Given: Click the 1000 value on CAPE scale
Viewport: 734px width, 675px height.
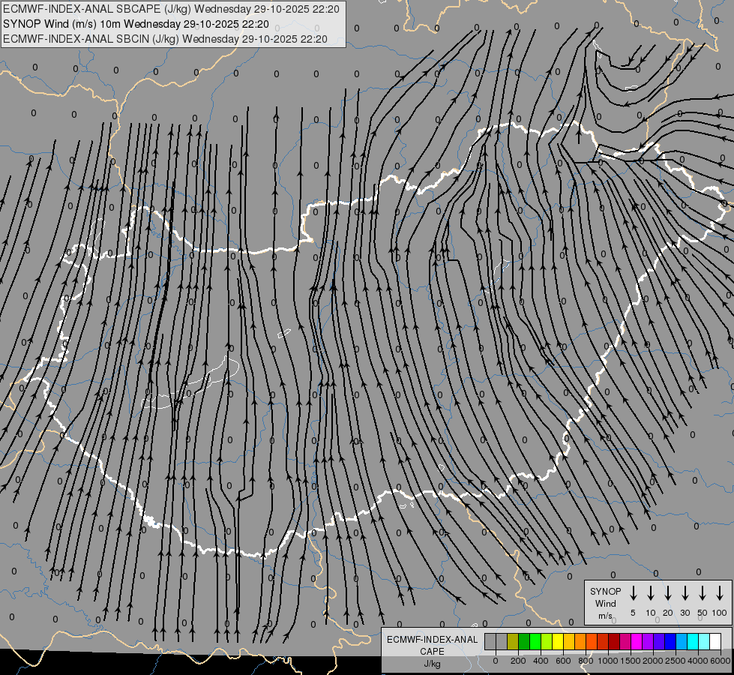Looking at the screenshot, I should (x=608, y=661).
